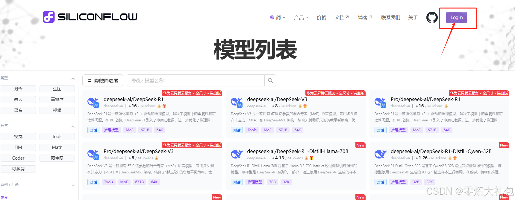This screenshot has height=200, width=515.
Task: Expand the 系列 / 厂商 filter section
Action: tap(73, 185)
